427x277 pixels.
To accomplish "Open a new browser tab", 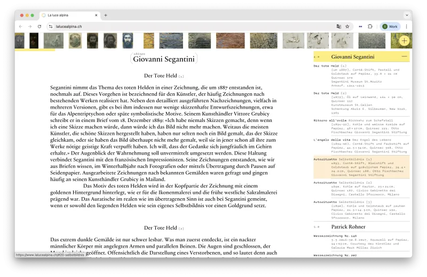I will click(106, 15).
